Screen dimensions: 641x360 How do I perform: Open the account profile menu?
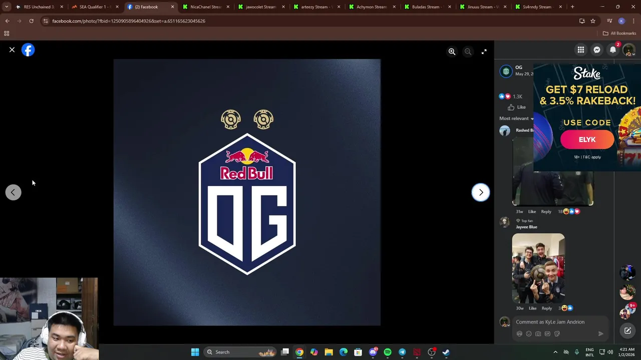pyautogui.click(x=629, y=50)
